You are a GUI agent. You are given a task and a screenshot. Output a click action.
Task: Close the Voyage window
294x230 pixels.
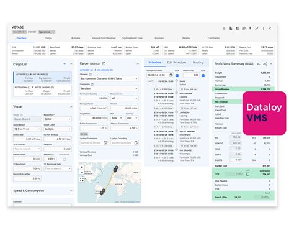coord(270,29)
